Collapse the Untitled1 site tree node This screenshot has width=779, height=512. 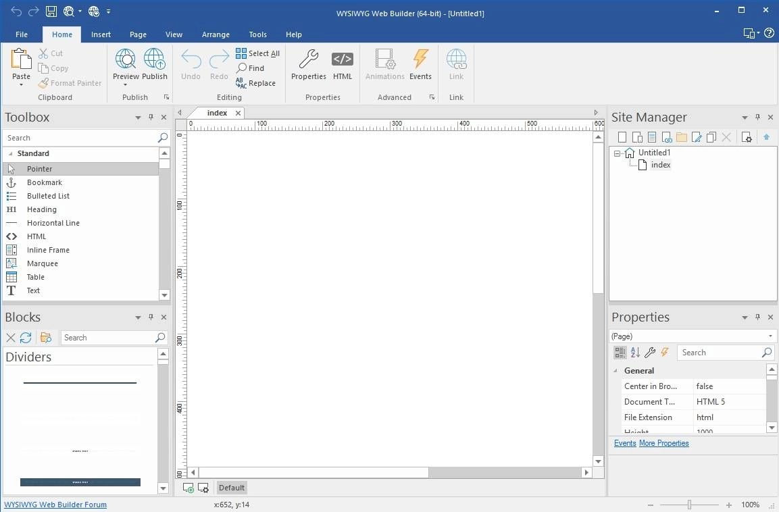617,153
